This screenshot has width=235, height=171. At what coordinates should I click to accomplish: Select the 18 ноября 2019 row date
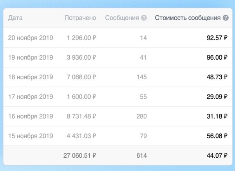click(31, 77)
